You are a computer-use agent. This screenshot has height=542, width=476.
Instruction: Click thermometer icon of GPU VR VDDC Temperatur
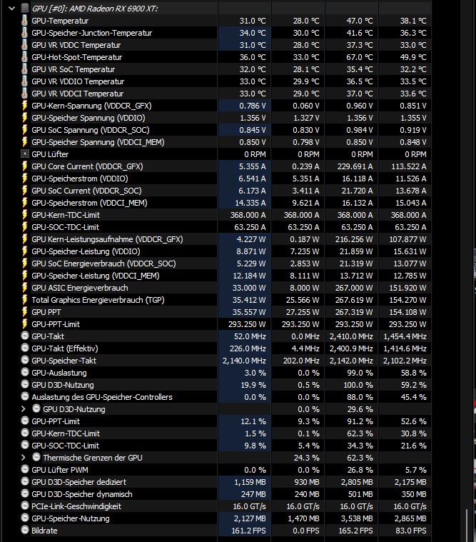[24, 44]
